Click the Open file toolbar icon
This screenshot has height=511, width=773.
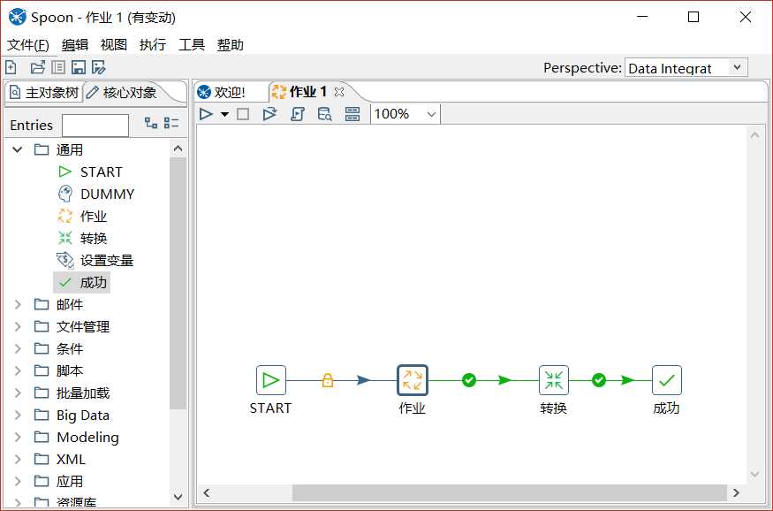[x=37, y=67]
